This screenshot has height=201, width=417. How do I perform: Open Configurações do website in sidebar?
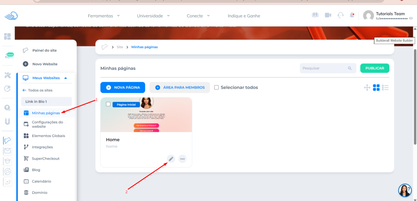point(47,124)
